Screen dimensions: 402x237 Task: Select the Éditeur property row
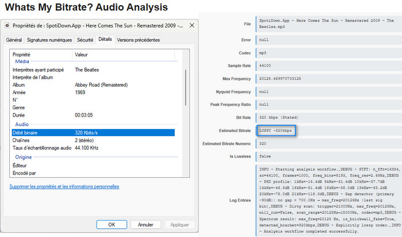click(x=93, y=165)
